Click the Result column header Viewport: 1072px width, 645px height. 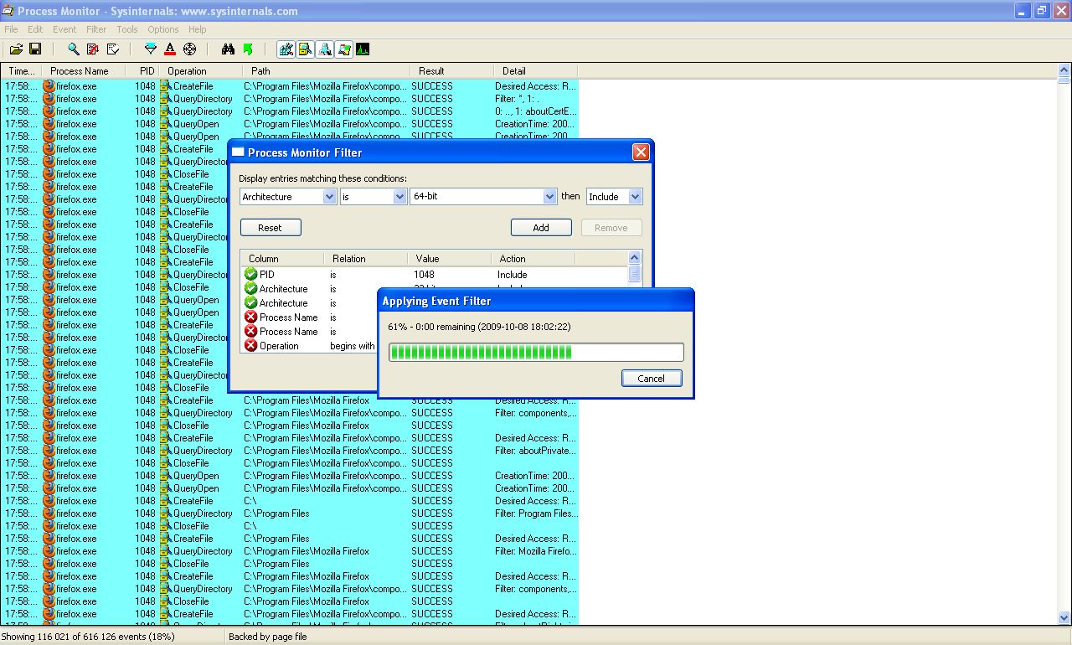452,71
